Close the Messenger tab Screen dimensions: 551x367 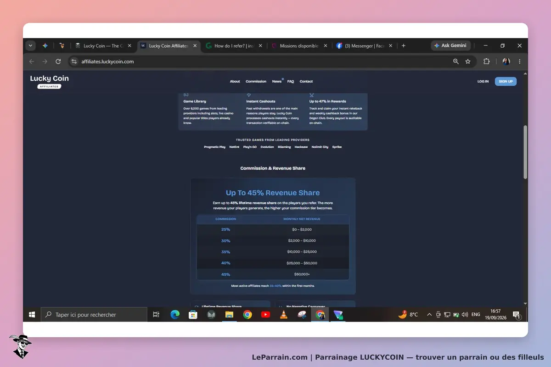click(x=391, y=46)
